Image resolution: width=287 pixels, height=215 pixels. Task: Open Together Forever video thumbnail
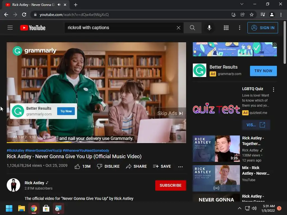click(x=216, y=149)
